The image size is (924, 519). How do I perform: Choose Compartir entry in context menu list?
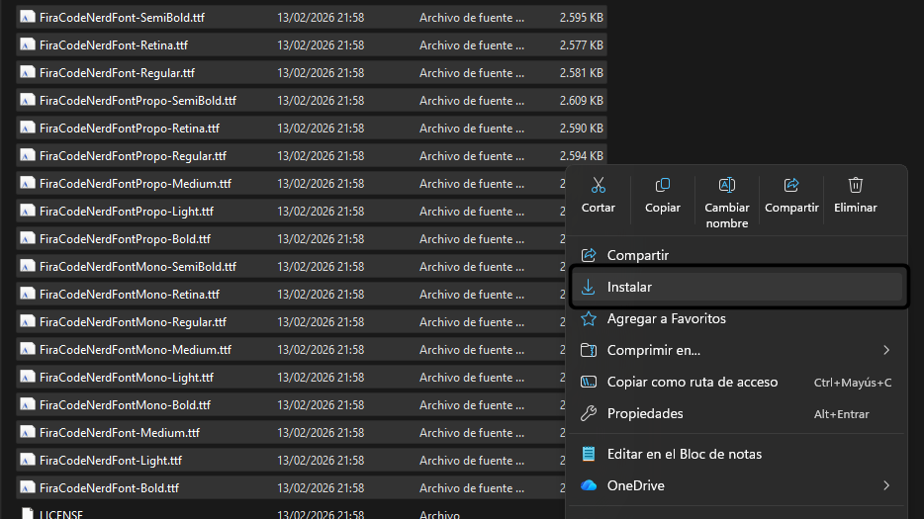pyautogui.click(x=737, y=255)
